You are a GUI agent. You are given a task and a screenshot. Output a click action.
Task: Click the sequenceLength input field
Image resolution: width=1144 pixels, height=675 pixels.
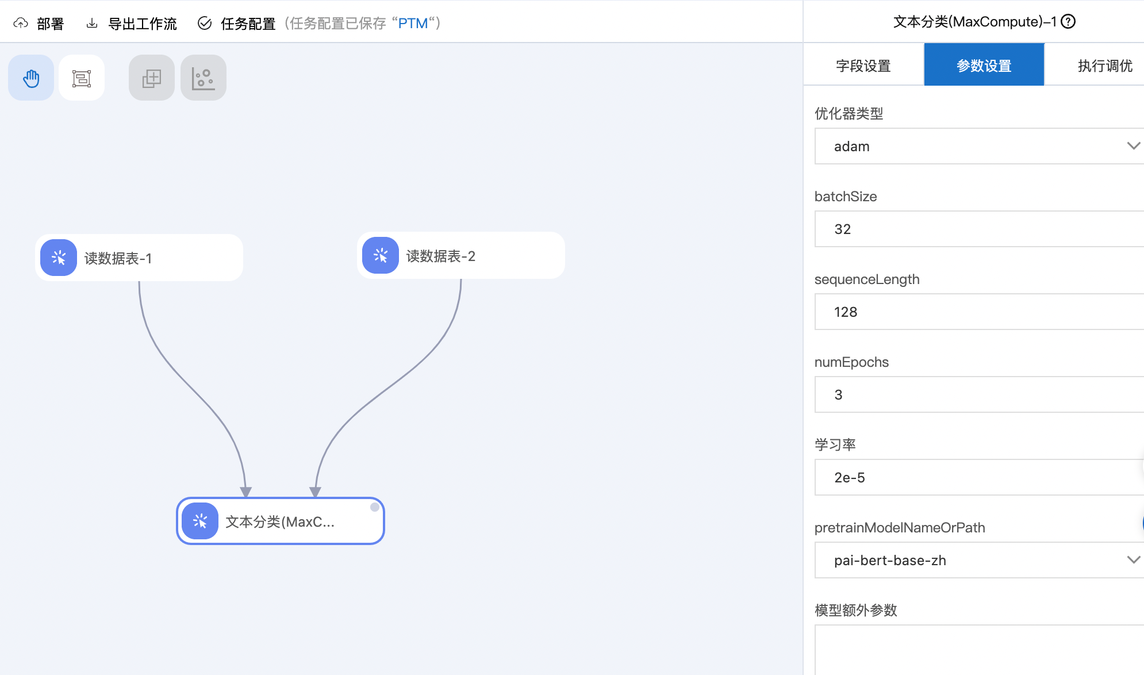pyautogui.click(x=979, y=312)
